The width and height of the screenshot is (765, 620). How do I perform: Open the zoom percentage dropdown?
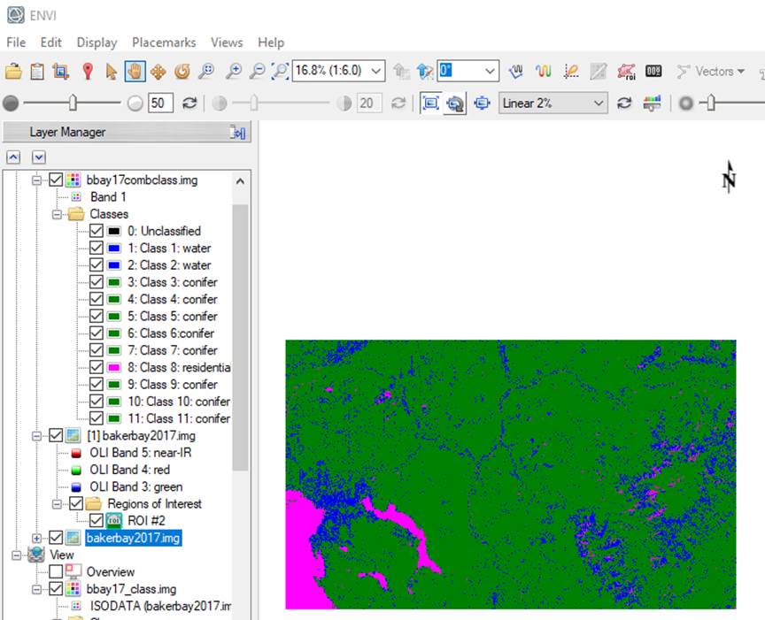pos(375,71)
